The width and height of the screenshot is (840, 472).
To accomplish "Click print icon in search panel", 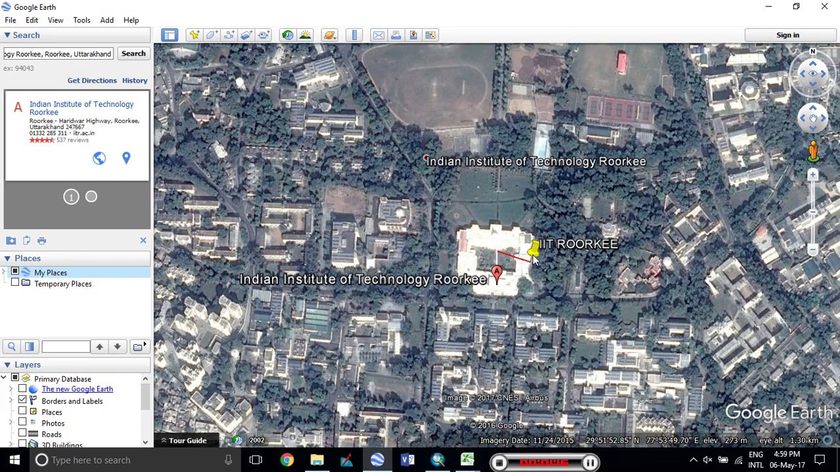I will [x=41, y=241].
